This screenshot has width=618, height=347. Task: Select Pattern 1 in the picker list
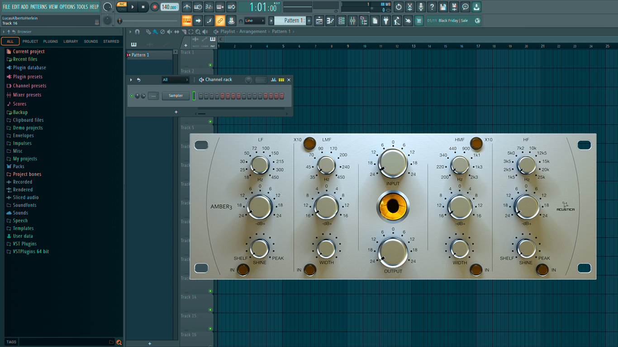point(149,55)
